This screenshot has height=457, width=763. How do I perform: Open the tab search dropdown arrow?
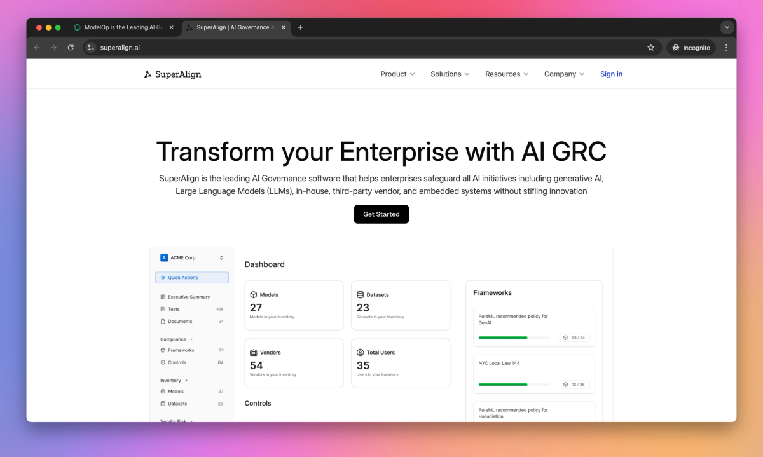[x=727, y=27]
